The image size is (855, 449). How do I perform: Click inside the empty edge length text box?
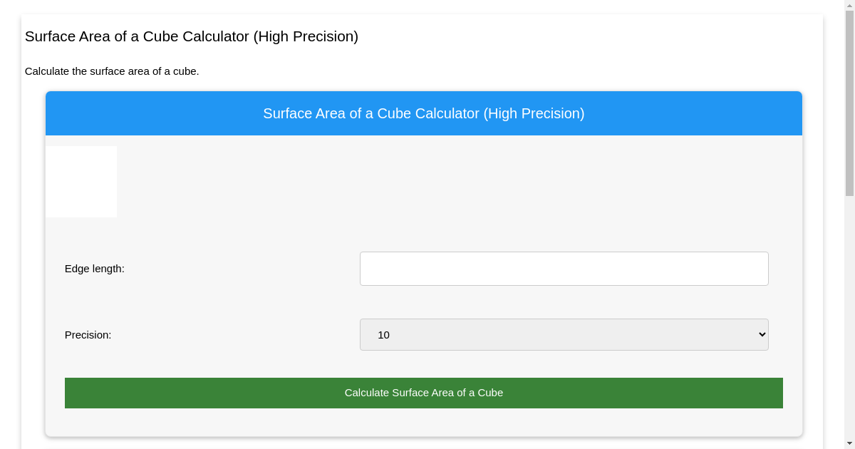pos(564,268)
